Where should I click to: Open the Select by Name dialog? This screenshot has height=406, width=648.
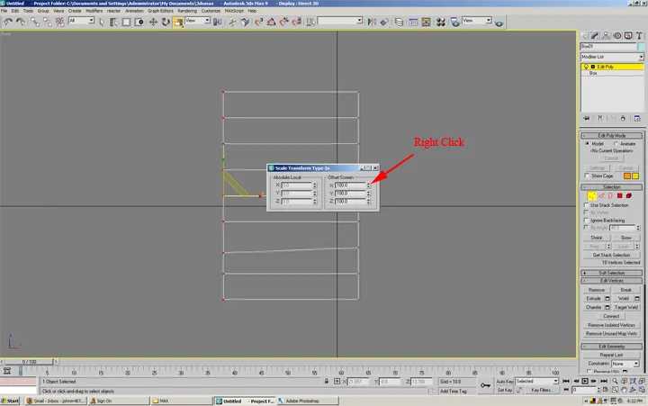(x=113, y=22)
